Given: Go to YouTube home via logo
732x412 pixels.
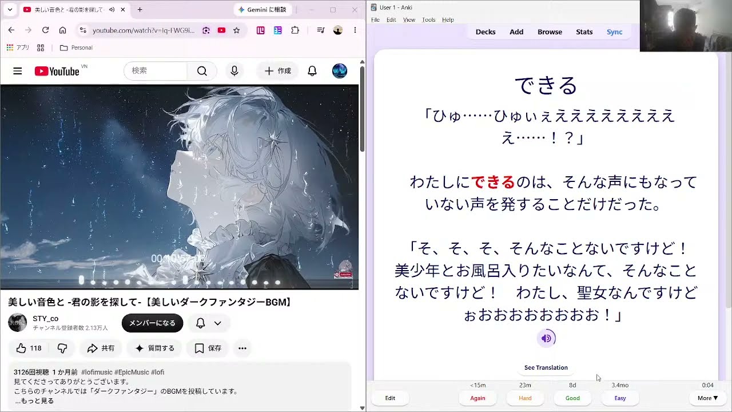Looking at the screenshot, I should (57, 71).
